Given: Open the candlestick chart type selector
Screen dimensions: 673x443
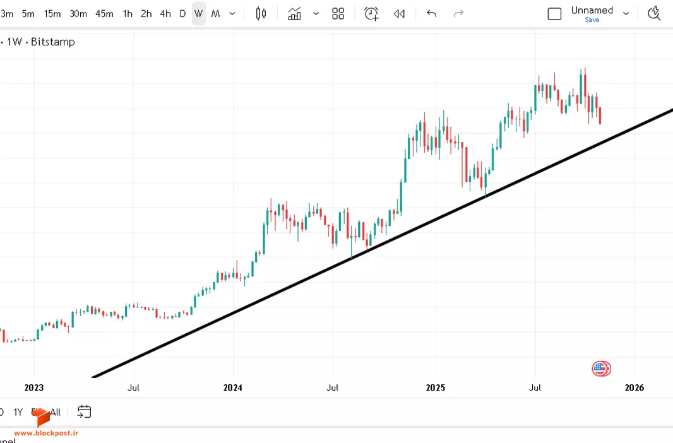Looking at the screenshot, I should click(x=261, y=14).
